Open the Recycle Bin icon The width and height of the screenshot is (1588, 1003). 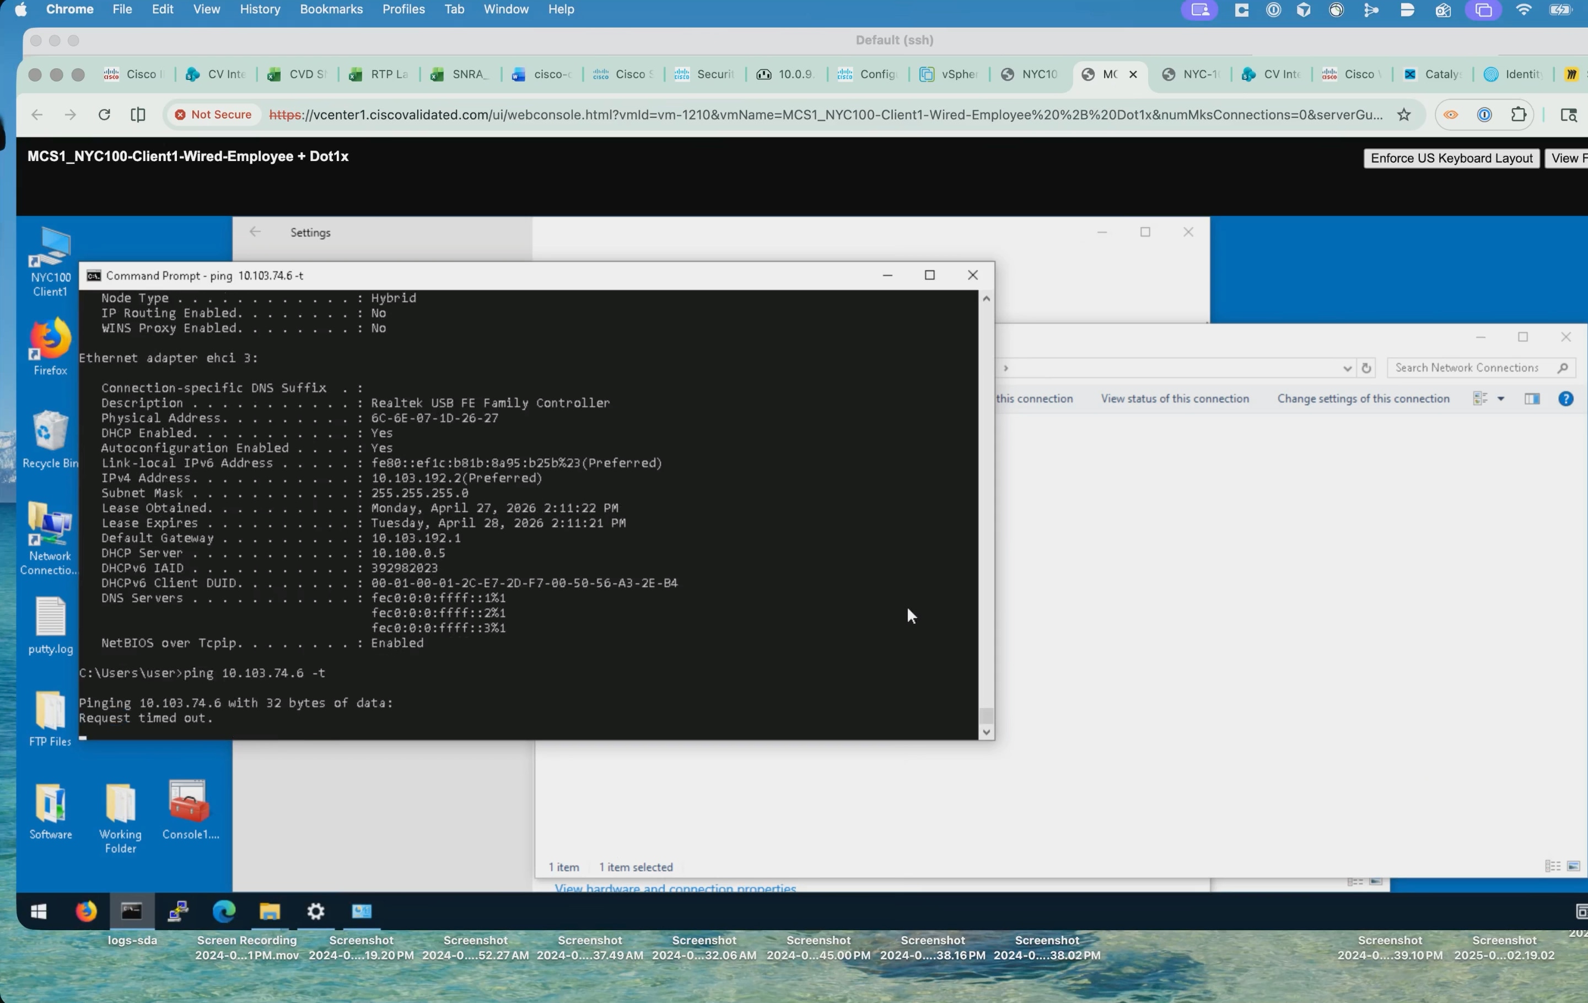(x=50, y=439)
